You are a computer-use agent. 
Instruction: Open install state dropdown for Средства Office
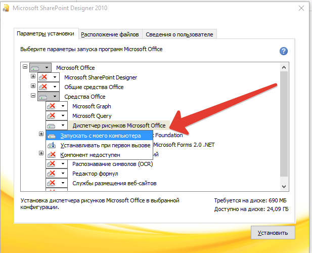point(49,97)
